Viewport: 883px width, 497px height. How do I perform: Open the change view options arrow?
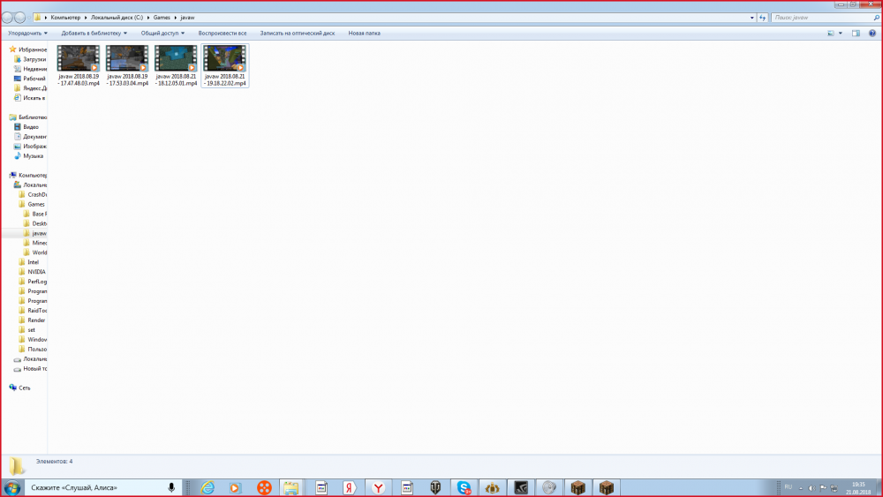point(841,34)
